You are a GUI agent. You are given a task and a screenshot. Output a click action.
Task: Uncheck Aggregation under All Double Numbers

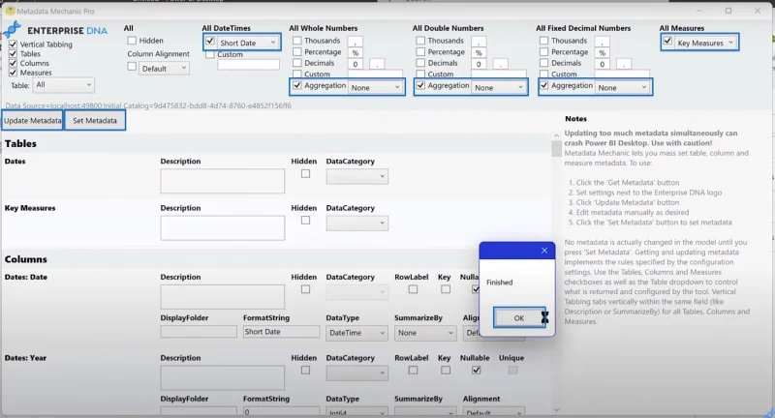click(420, 85)
